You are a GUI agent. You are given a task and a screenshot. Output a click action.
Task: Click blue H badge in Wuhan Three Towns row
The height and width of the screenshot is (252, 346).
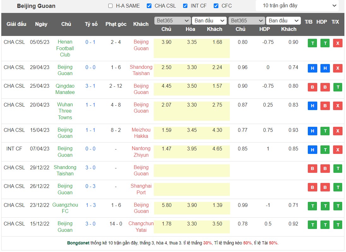pos(312,106)
